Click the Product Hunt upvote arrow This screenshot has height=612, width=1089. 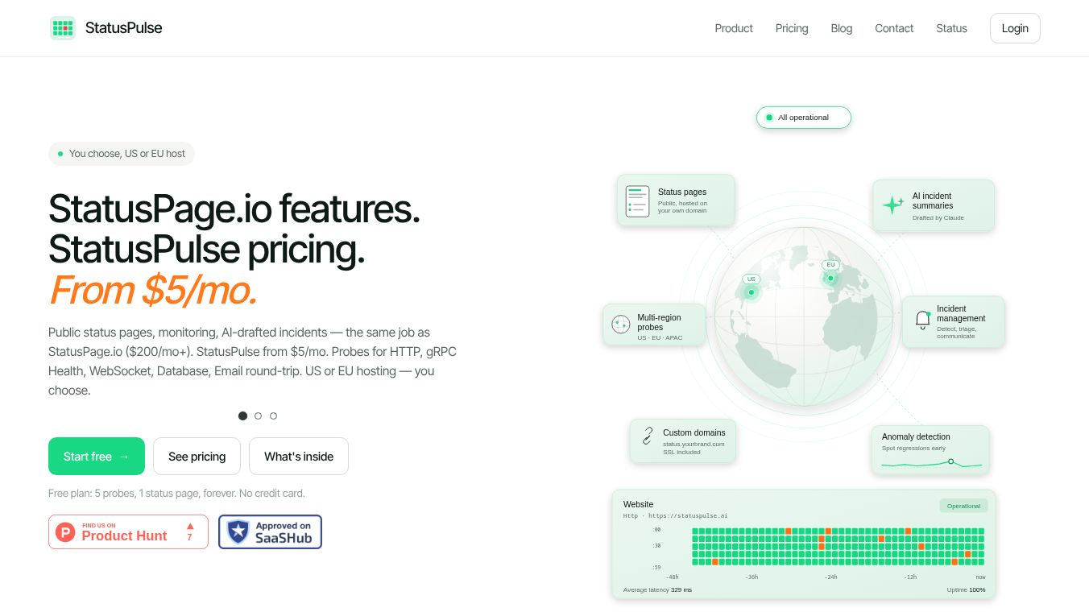click(x=190, y=526)
